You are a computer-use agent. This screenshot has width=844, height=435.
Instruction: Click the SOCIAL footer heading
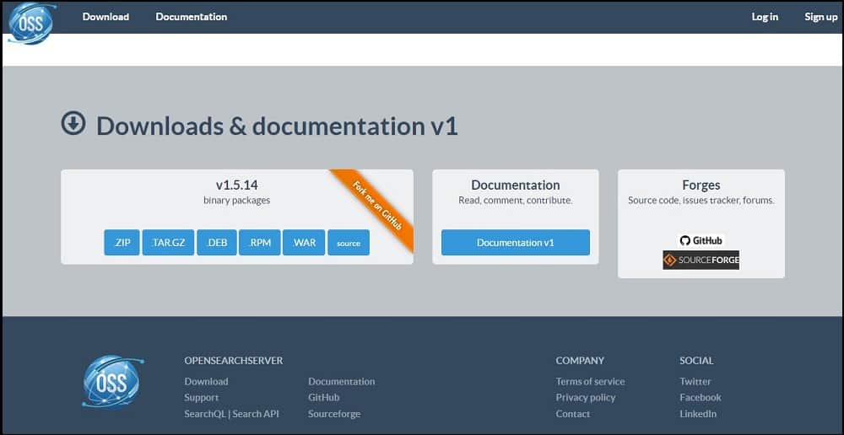(x=696, y=360)
